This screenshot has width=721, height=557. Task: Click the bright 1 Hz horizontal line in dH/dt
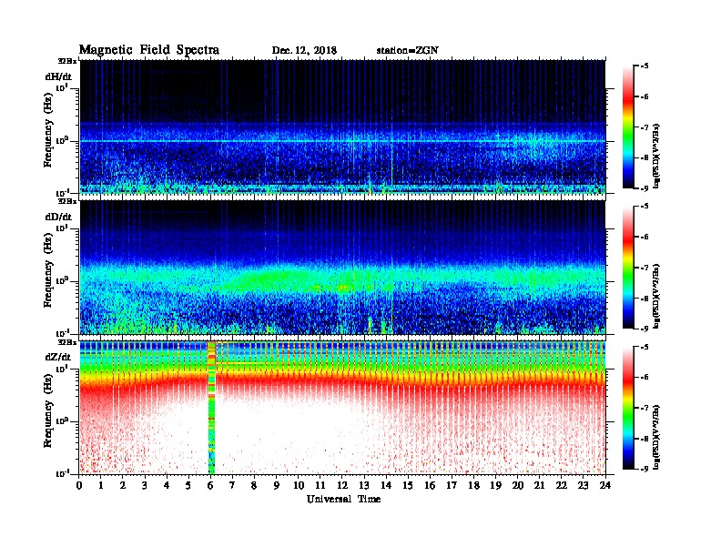coord(343,141)
